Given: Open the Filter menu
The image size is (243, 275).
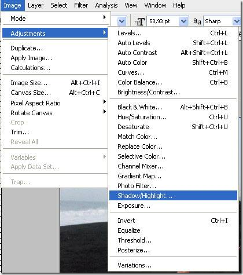Looking at the screenshot, I should point(81,5).
